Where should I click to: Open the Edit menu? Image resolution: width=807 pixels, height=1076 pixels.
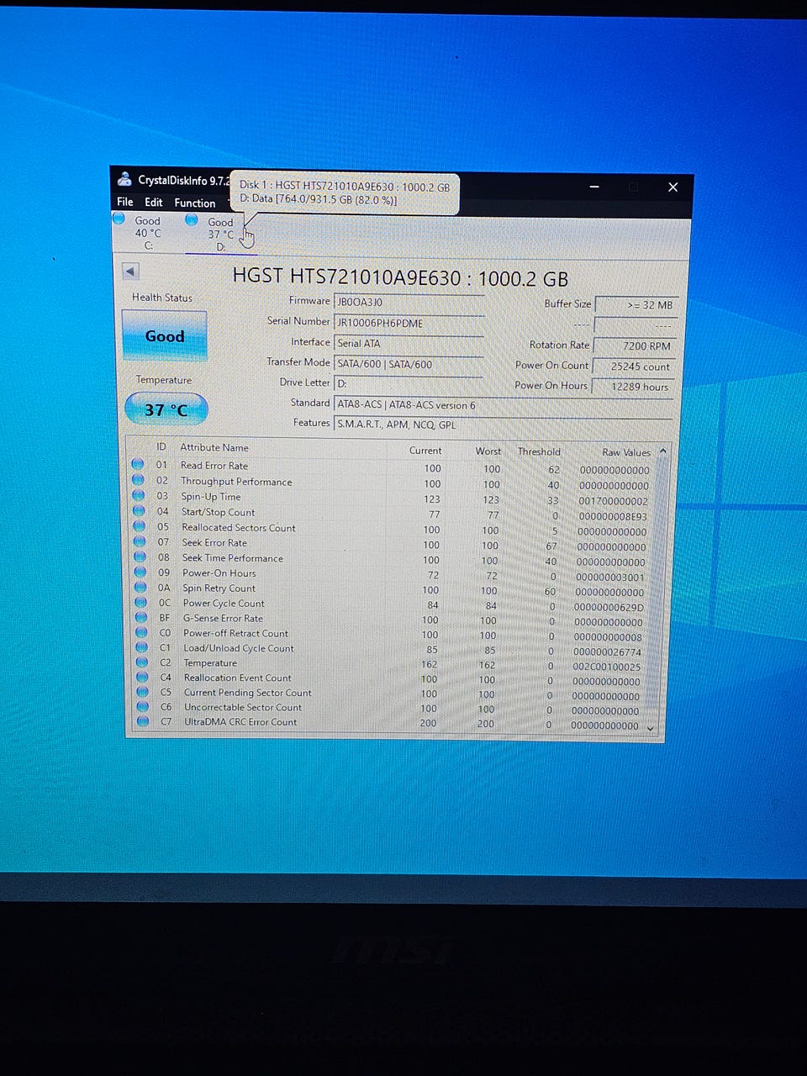153,203
